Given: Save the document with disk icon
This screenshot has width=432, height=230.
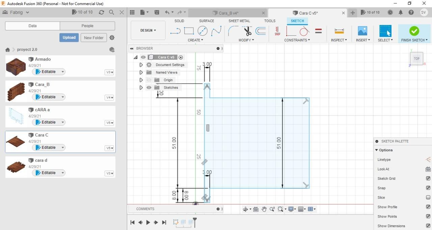Looking at the screenshot, I should pos(157,12).
